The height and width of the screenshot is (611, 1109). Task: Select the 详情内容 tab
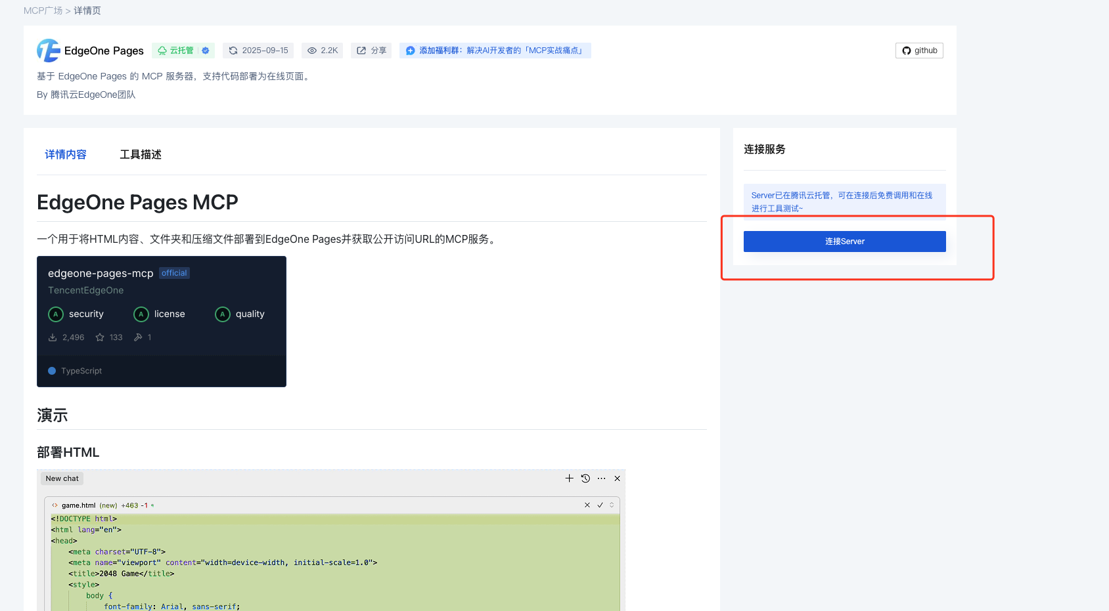pyautogui.click(x=66, y=154)
